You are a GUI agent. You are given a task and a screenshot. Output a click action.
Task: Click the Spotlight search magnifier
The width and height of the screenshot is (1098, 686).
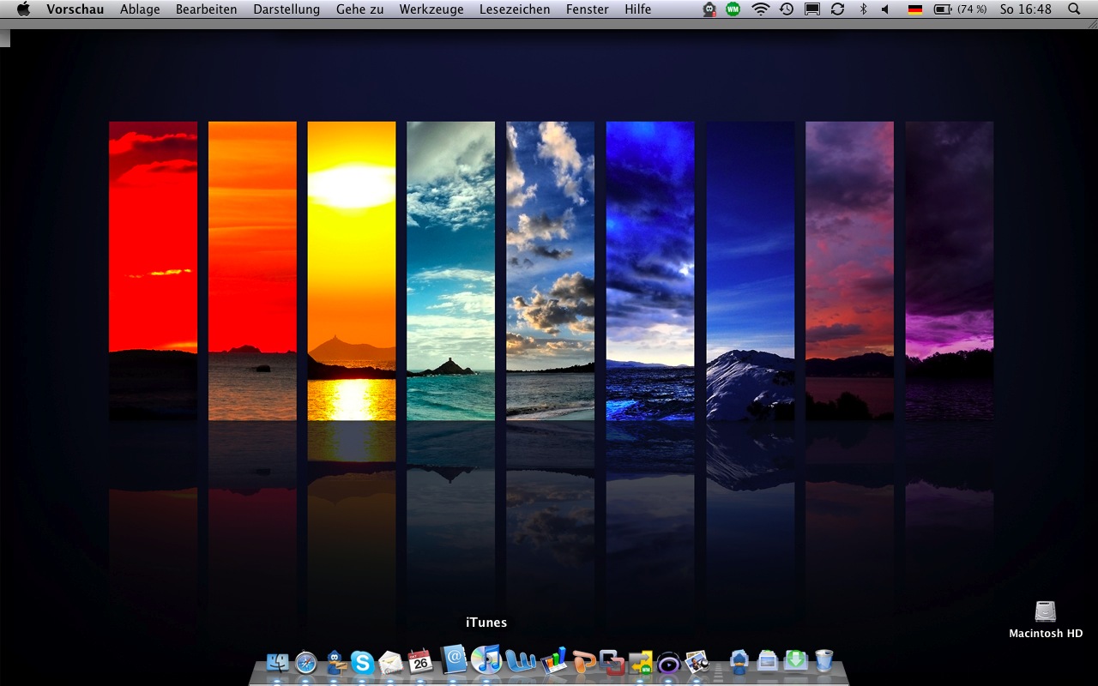(x=1074, y=9)
